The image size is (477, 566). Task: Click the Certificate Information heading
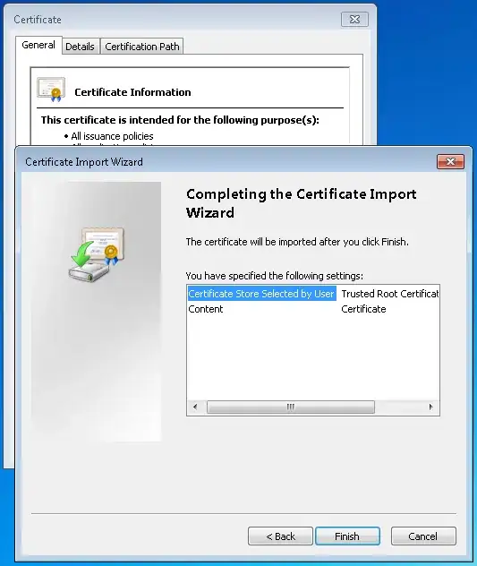pyautogui.click(x=132, y=92)
